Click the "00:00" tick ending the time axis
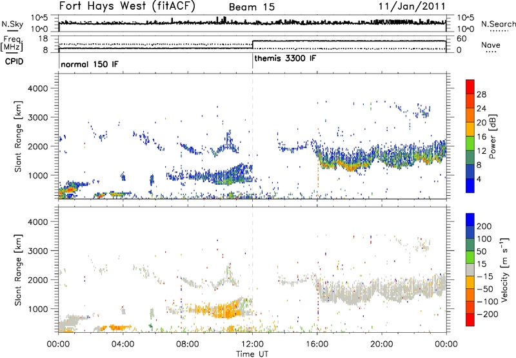516x358 pixels. [x=446, y=344]
